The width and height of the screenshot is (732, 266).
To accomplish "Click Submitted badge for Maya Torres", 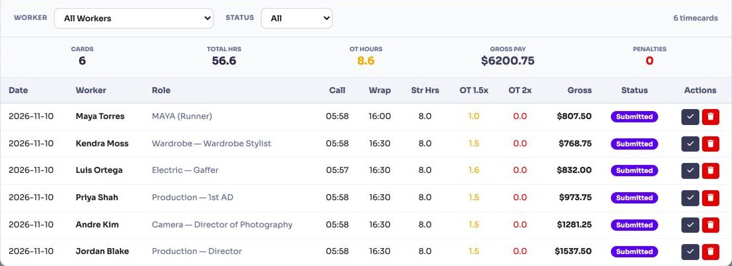I will coord(634,116).
